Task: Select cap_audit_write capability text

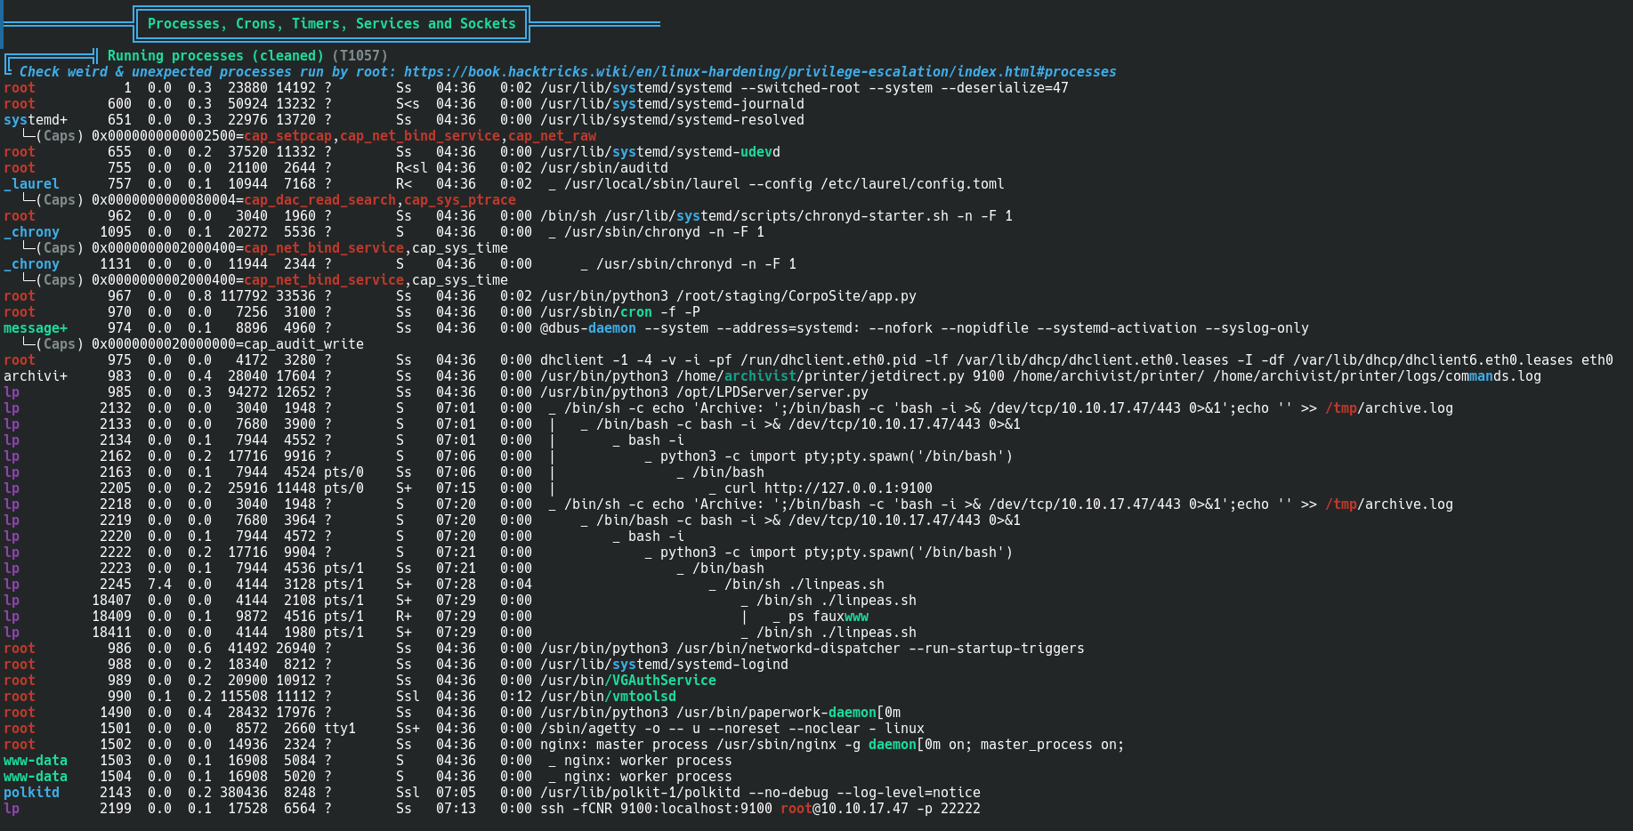Action: point(303,344)
